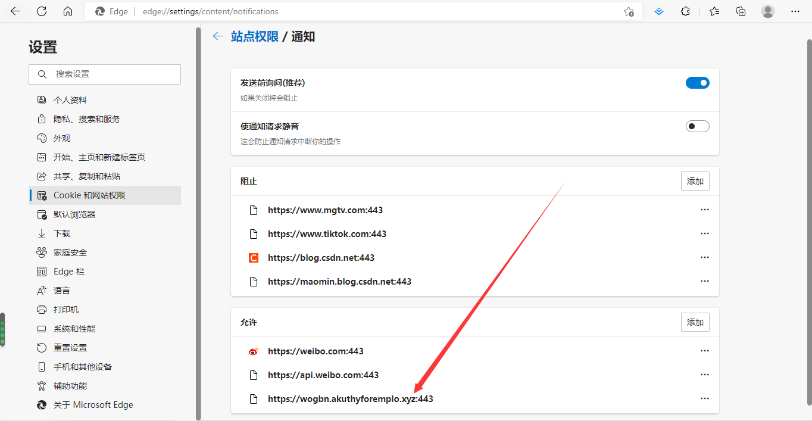Open 关于 Microsoft Edge section
812x421 pixels.
[x=105, y=405]
